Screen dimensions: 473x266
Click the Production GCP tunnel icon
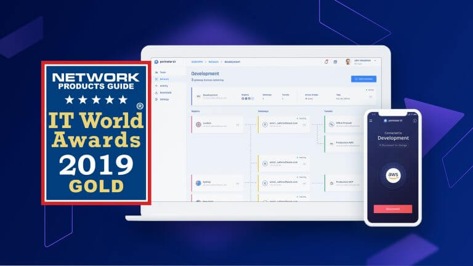(x=331, y=183)
